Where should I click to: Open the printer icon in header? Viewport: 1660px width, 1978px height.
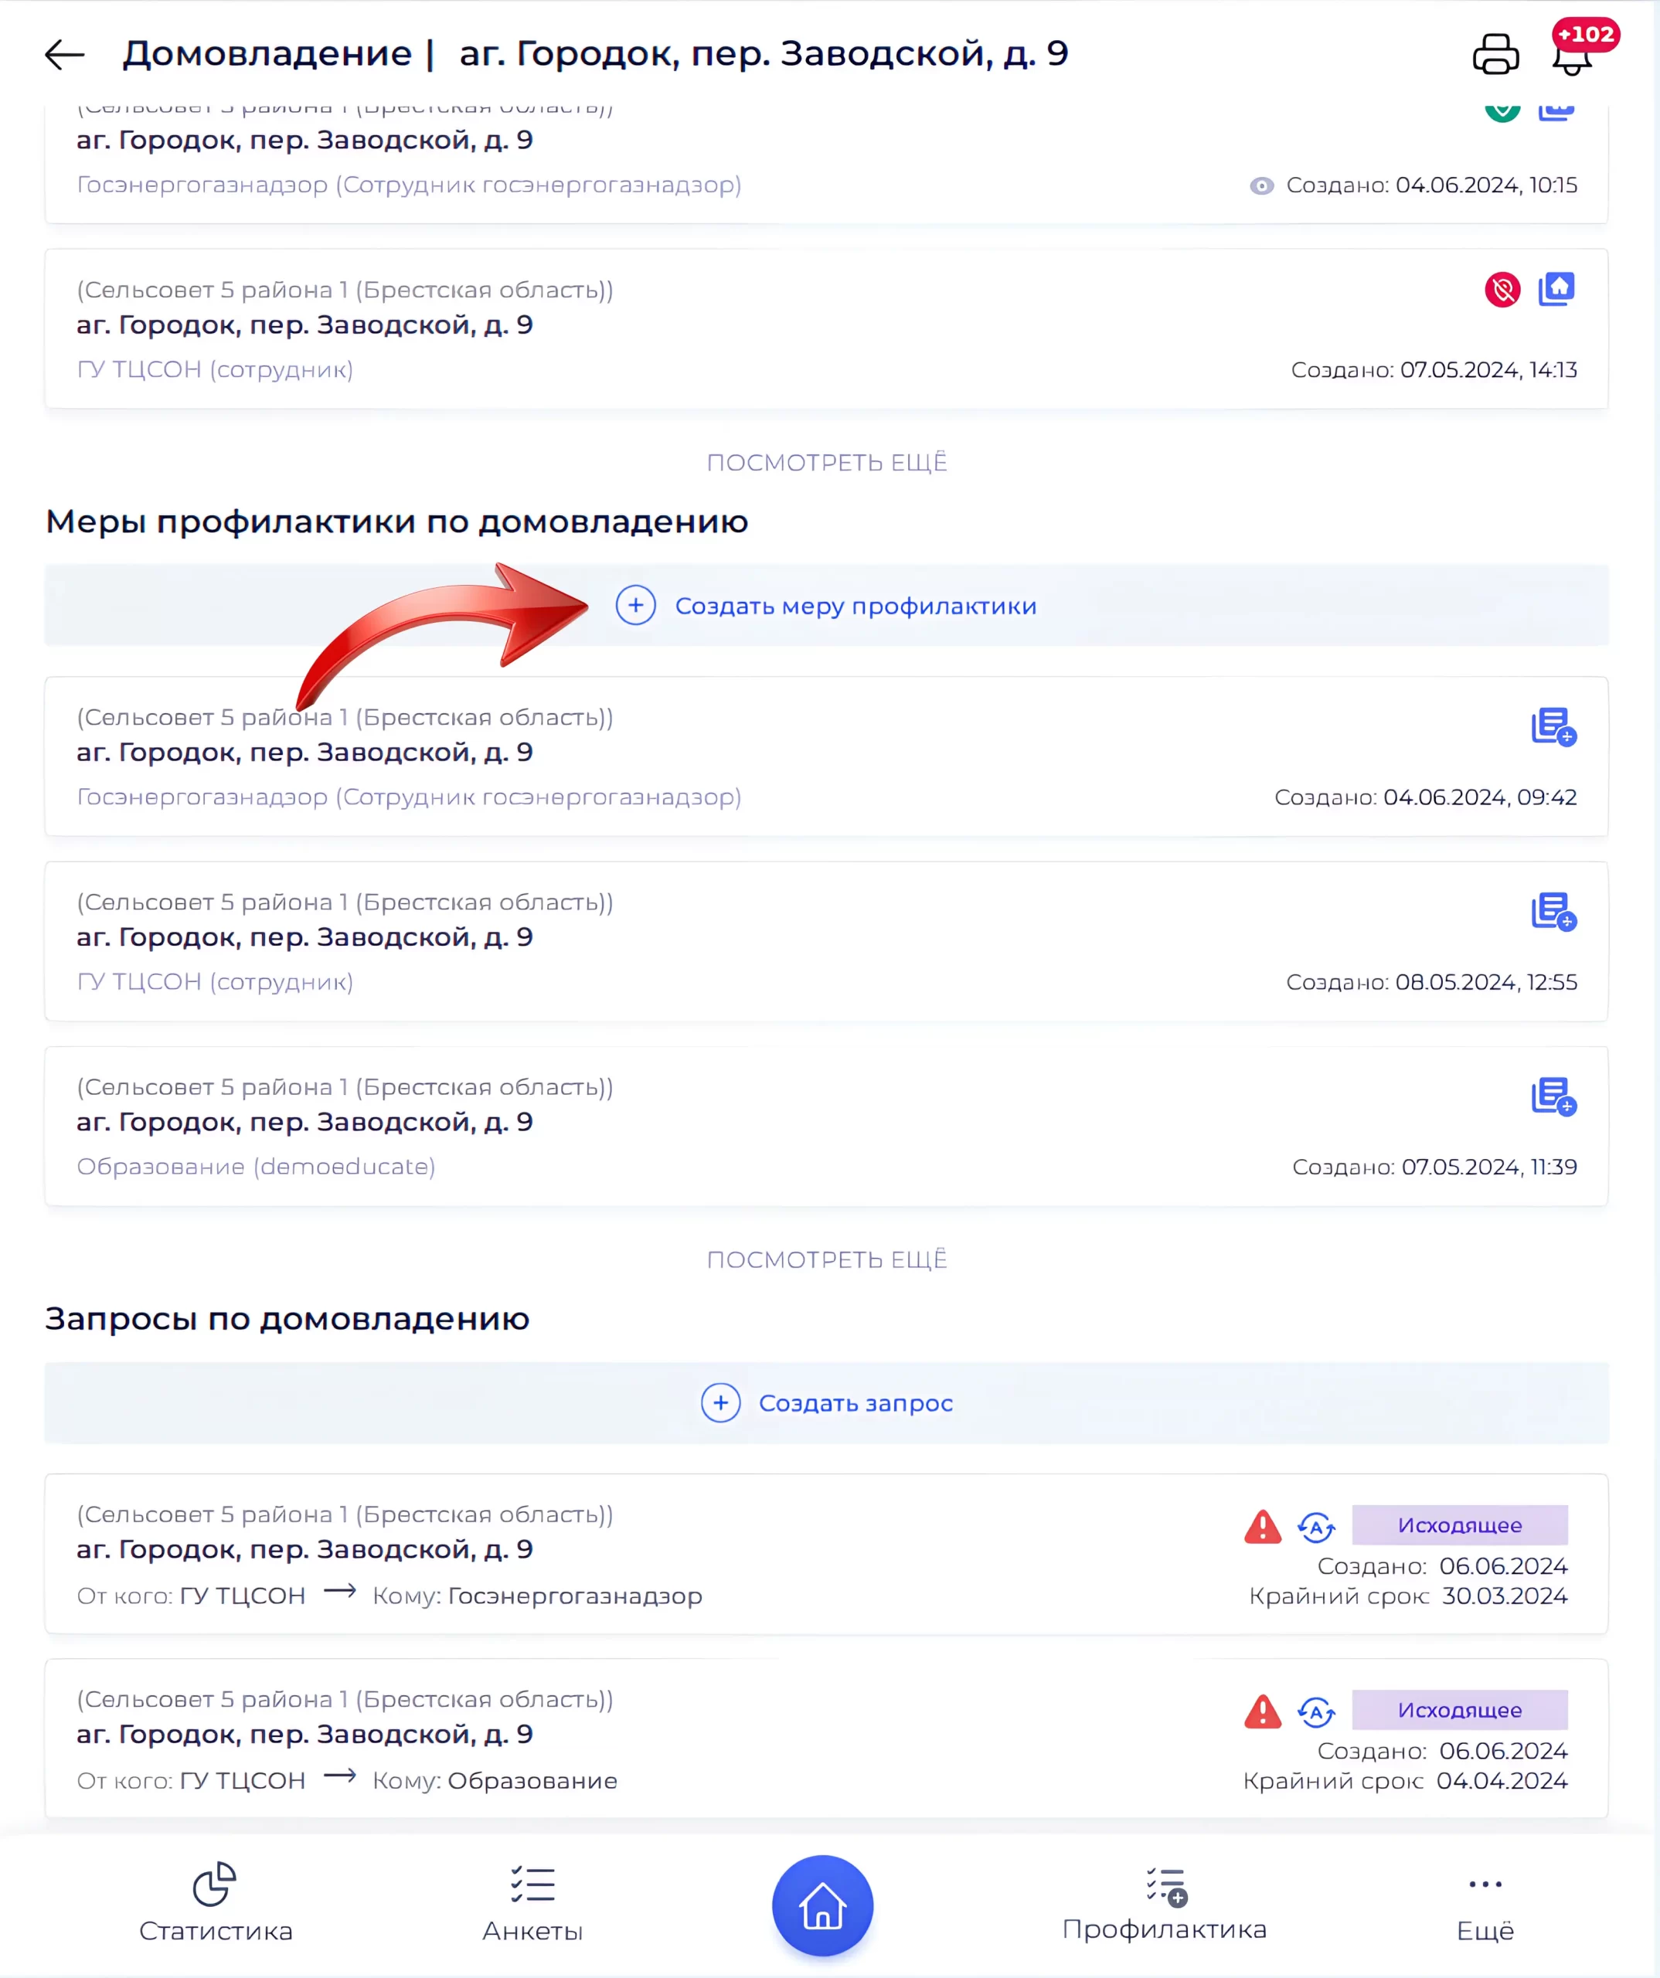pos(1495,53)
